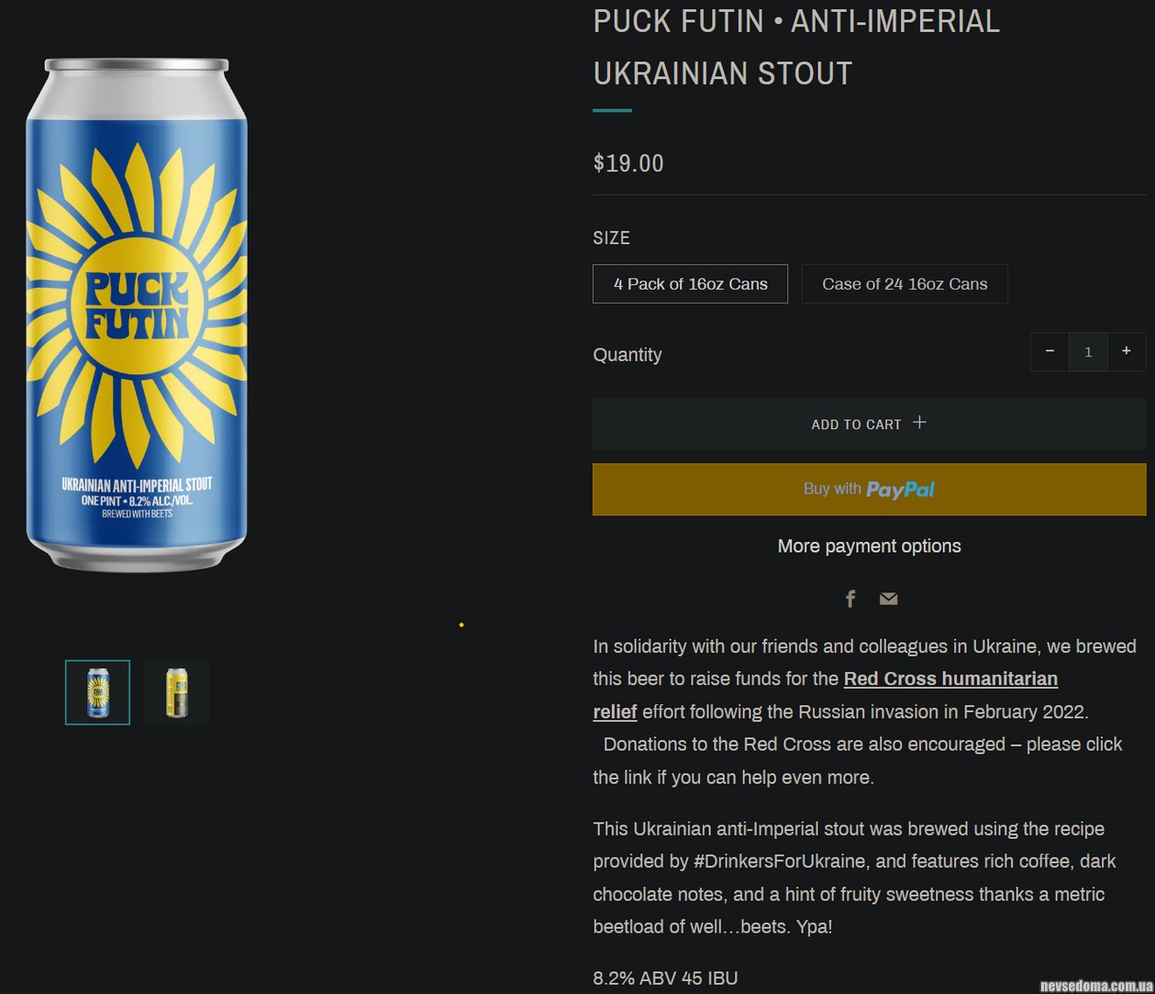Share product via Facebook icon
Image resolution: width=1155 pixels, height=994 pixels.
850,599
